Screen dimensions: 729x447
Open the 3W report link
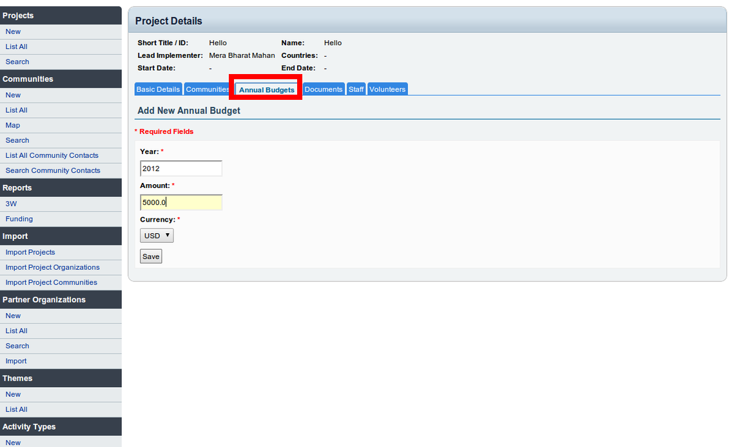[11, 204]
